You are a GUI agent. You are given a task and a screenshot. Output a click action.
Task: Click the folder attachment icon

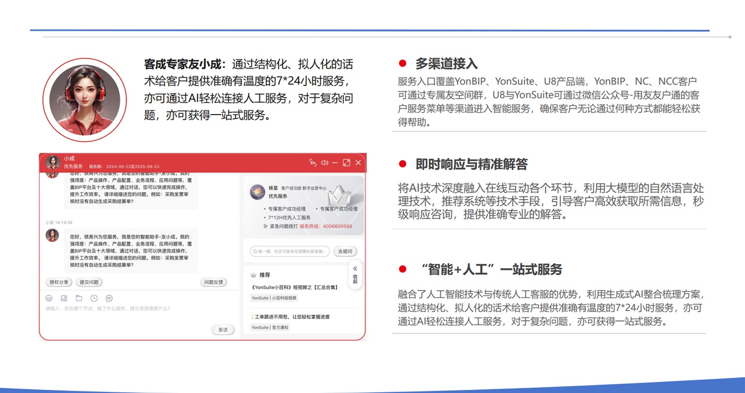click(79, 298)
